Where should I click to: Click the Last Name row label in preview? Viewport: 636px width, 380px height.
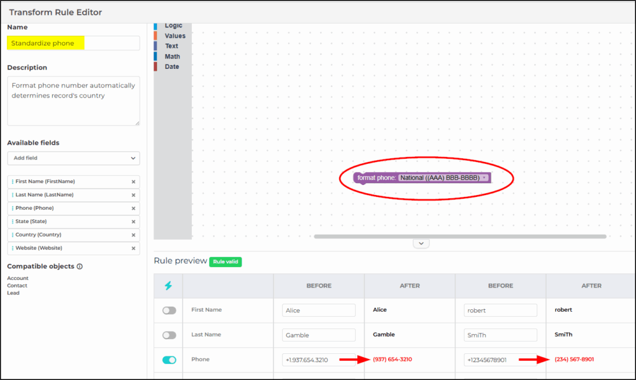(x=206, y=335)
